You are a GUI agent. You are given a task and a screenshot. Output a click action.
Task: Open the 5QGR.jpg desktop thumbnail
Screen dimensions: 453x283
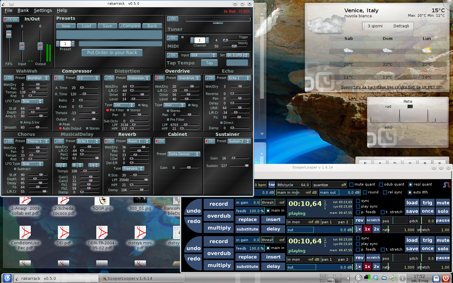[x=102, y=201]
